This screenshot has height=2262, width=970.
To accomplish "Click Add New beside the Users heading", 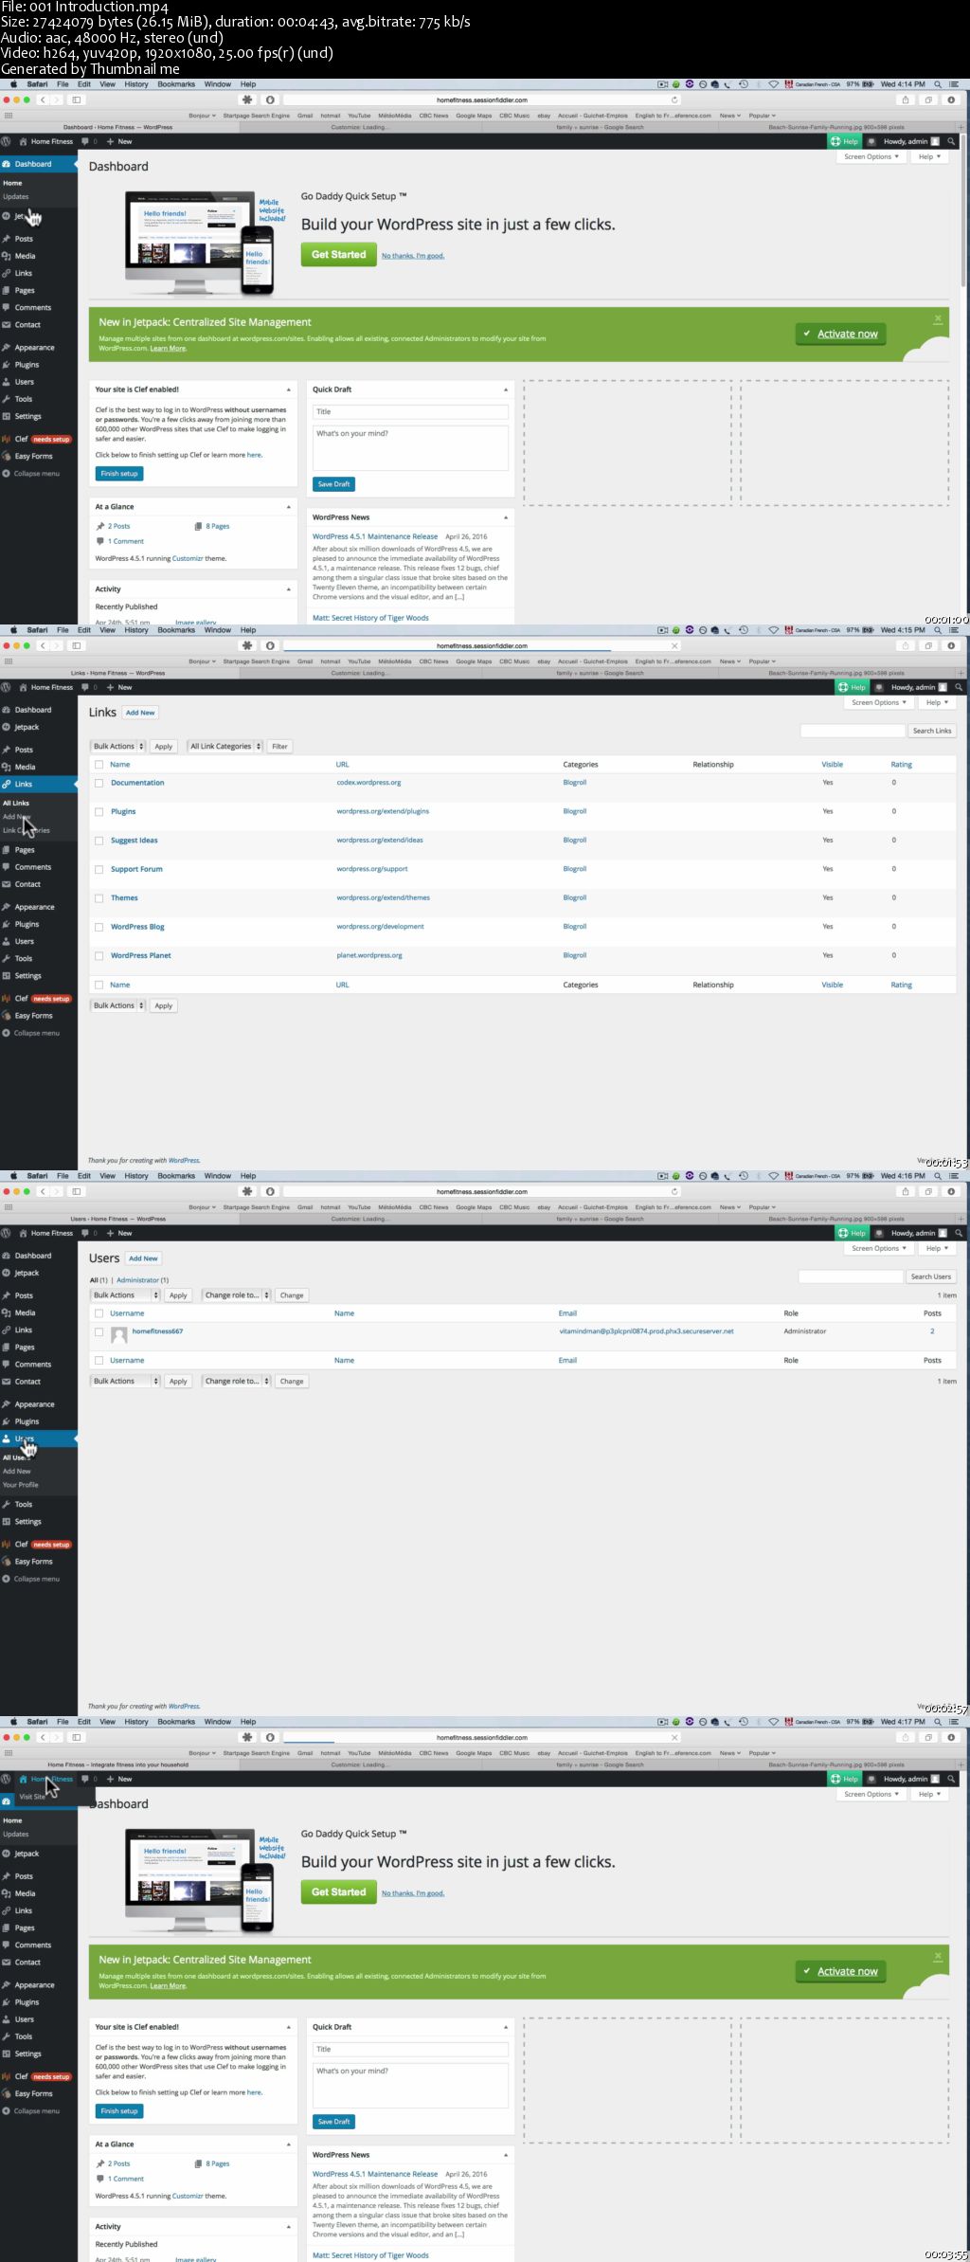I will [x=144, y=1258].
